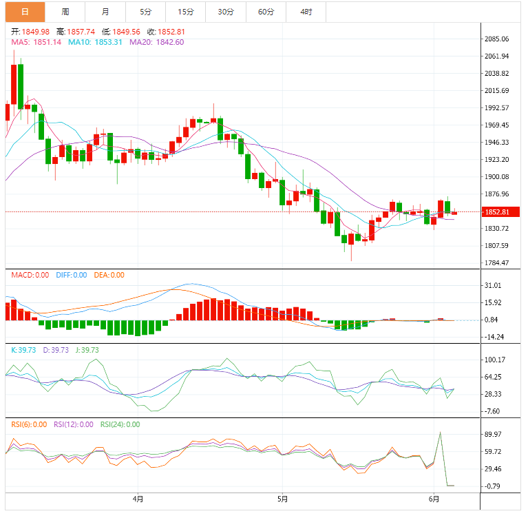This screenshot has width=528, height=518.
Task: Click the -0.79 RSI axis value
Action: [492, 486]
